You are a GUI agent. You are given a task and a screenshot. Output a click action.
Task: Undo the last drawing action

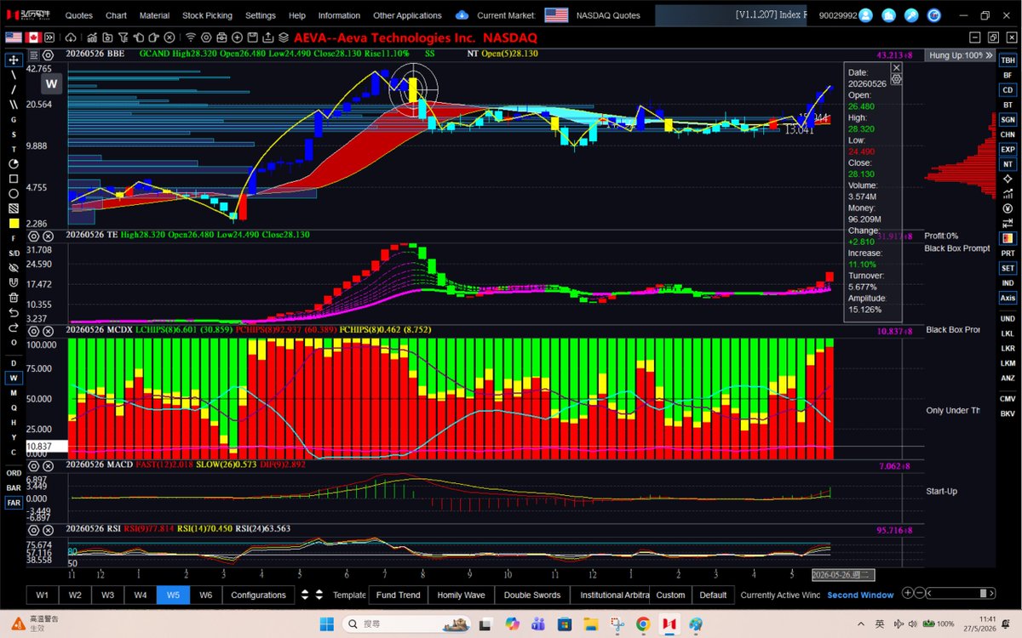click(x=14, y=312)
